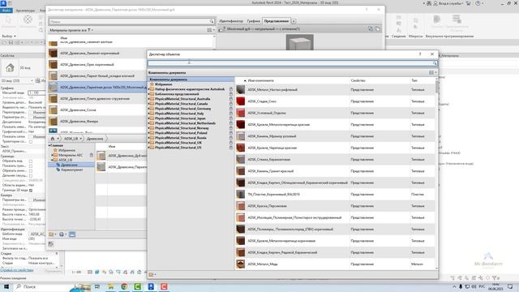Select ADSK_Древесина_Сосна material
Screen dimensions: 519x292
click(x=97, y=110)
